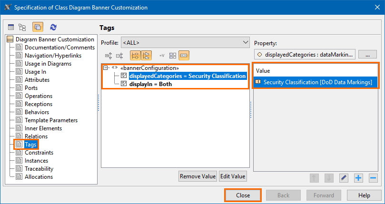Click the blue refresh icon in left toolbar
The height and width of the screenshot is (204, 385).
click(53, 28)
